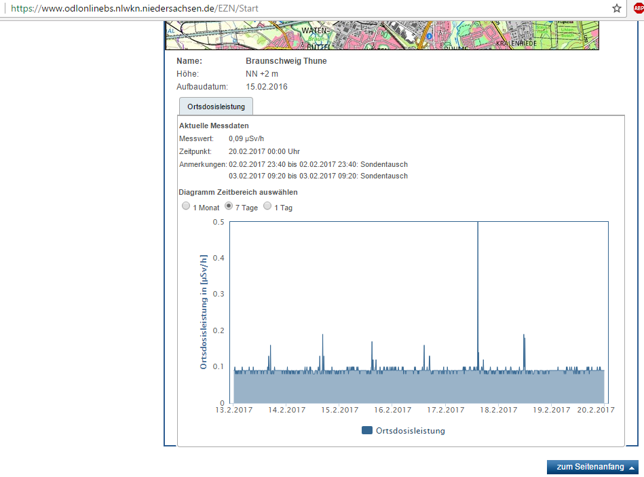
Task: Click the 0.5 y-axis tick label
Action: pos(219,222)
